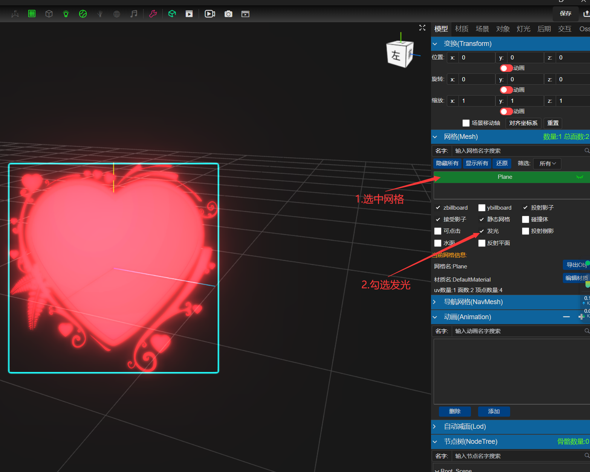The image size is (590, 472).
Task: Uncheck the zbillboard checkbox
Action: coord(438,208)
